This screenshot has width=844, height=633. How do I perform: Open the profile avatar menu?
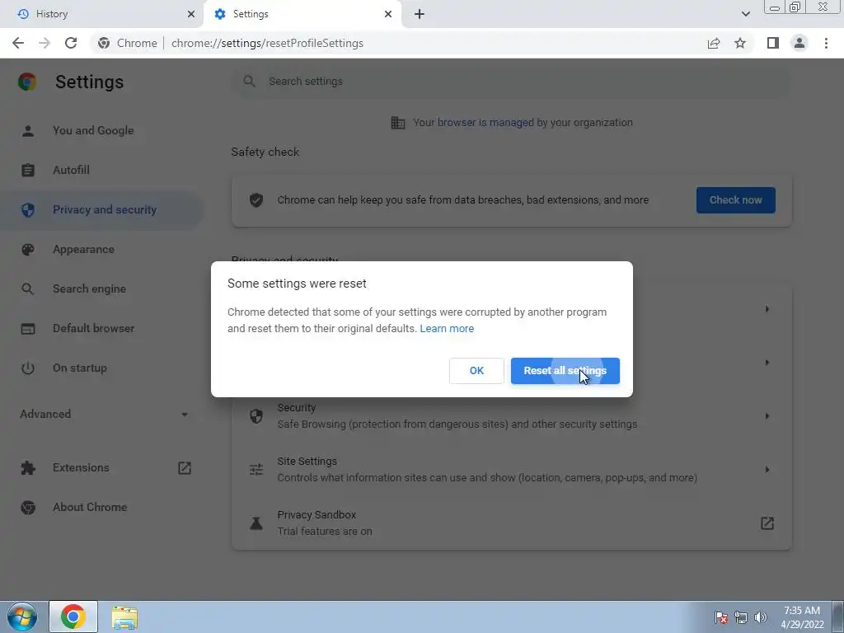(799, 43)
